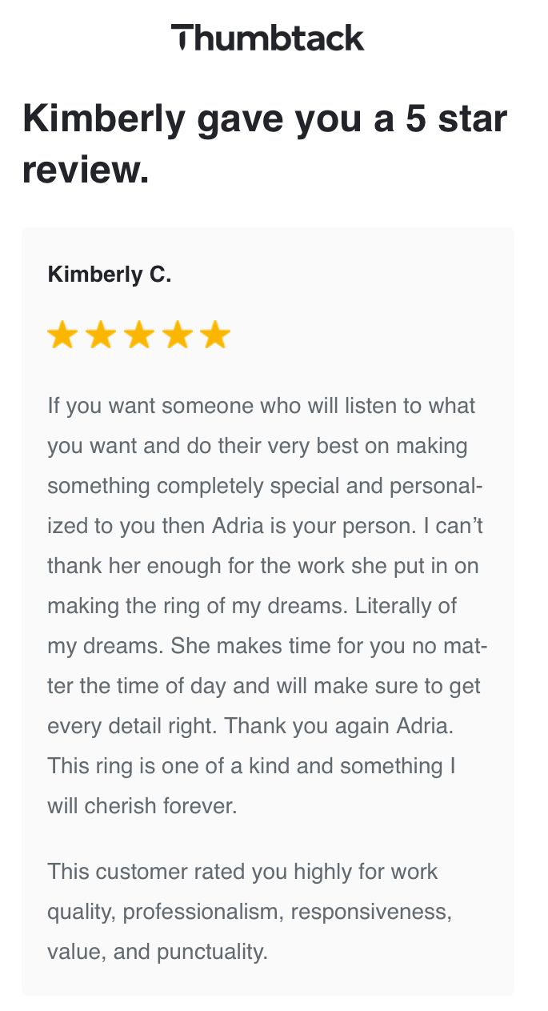This screenshot has width=548, height=1011.
Task: Click the Thumbtack logo
Action: tap(268, 38)
